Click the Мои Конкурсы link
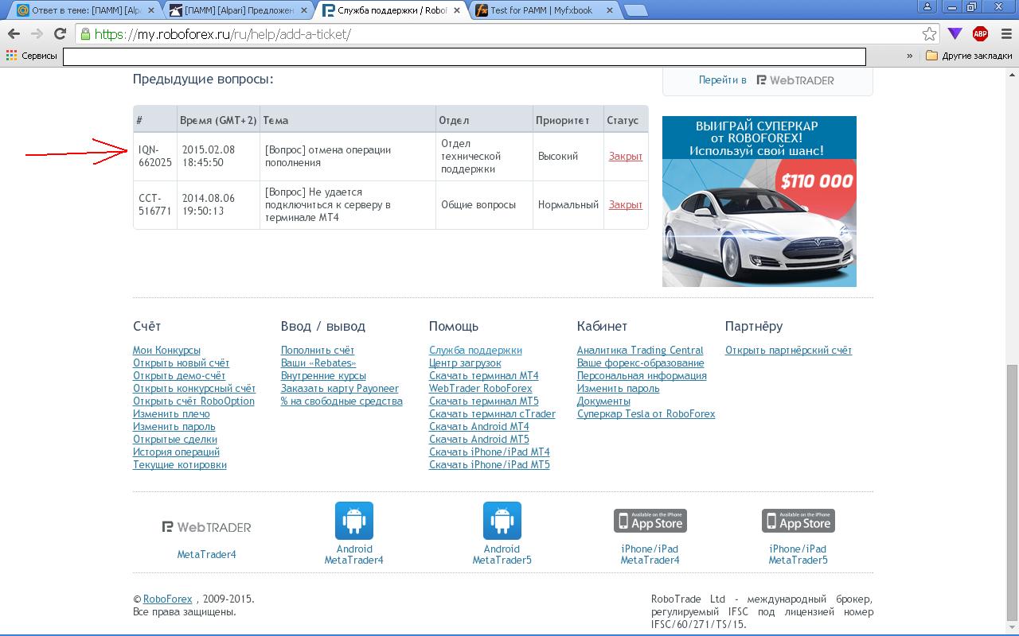The width and height of the screenshot is (1019, 636). click(x=166, y=351)
